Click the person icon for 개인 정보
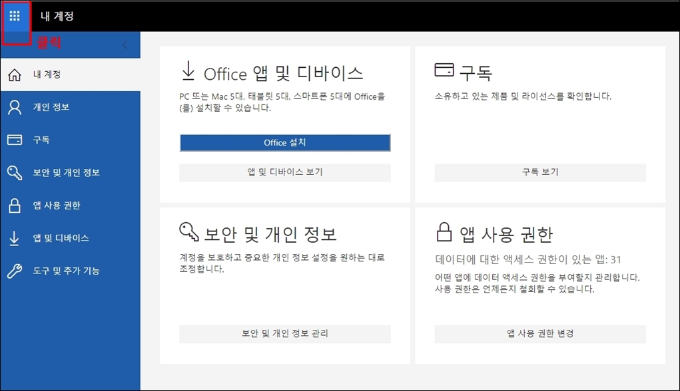 (x=14, y=107)
